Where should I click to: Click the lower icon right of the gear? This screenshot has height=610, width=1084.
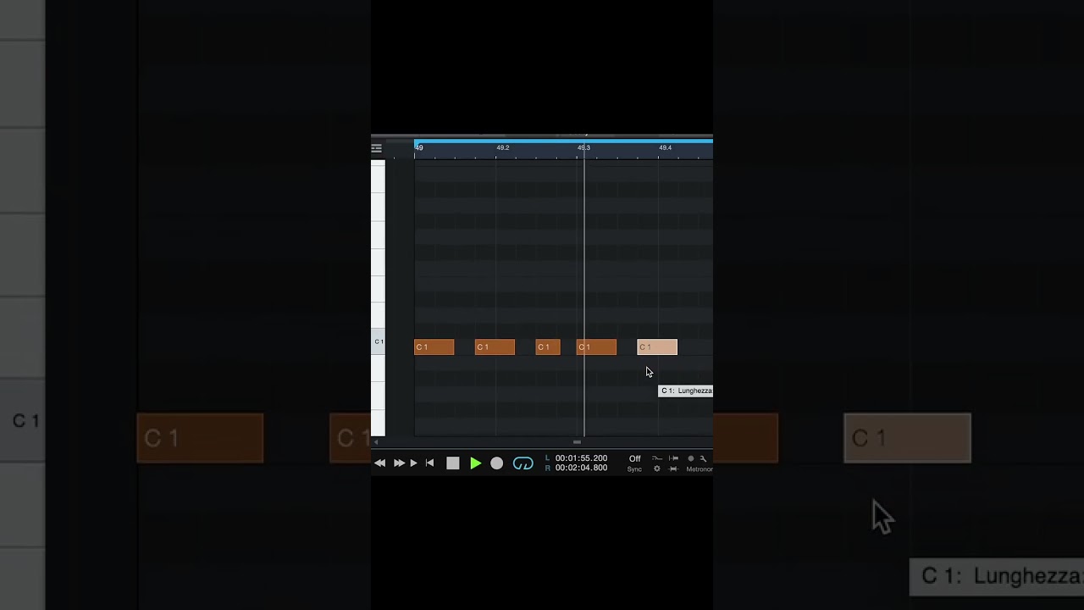pyautogui.click(x=673, y=469)
